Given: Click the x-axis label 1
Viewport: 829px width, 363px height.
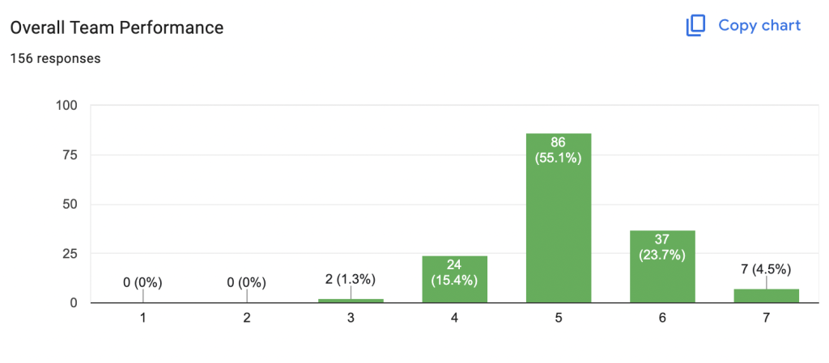Looking at the screenshot, I should tap(142, 319).
